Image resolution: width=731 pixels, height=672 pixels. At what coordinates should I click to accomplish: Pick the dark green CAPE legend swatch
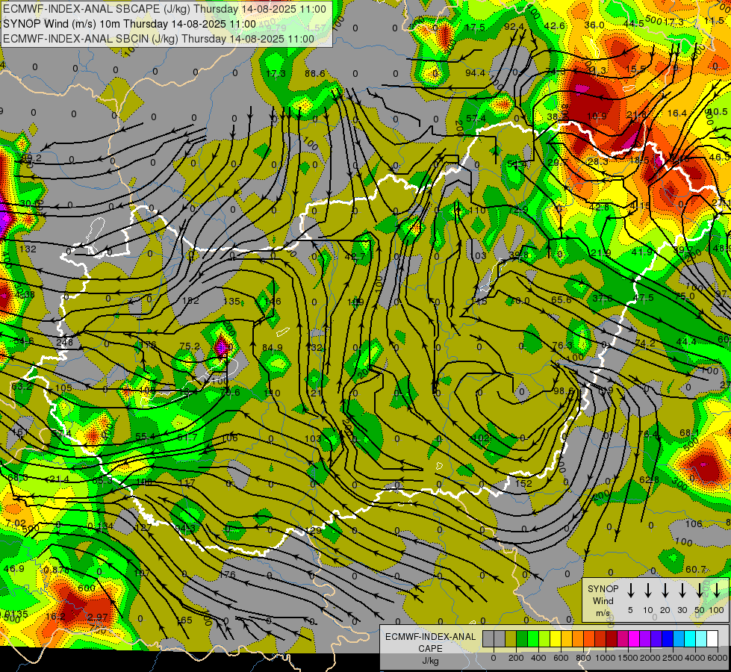click(x=522, y=639)
